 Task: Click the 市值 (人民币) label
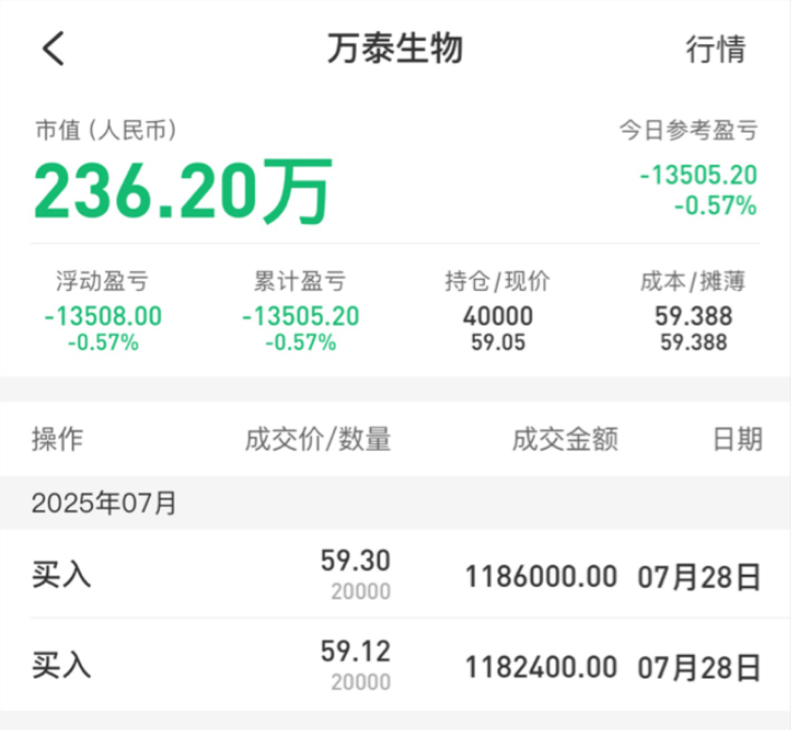coord(106,130)
